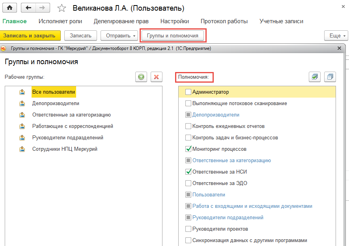This screenshot has width=349, height=246.
Task: Toggle Руководители подразделений permission checkbox
Action: [x=188, y=217]
